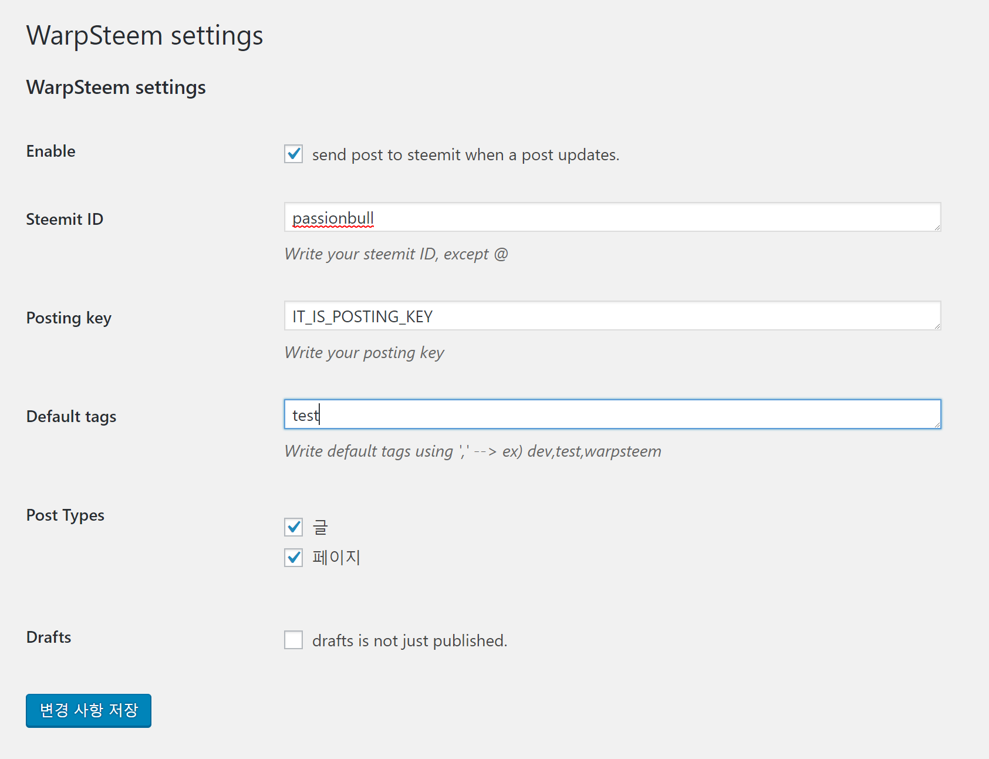Click the "send post to steemit" label text
The image size is (989, 759).
point(465,155)
